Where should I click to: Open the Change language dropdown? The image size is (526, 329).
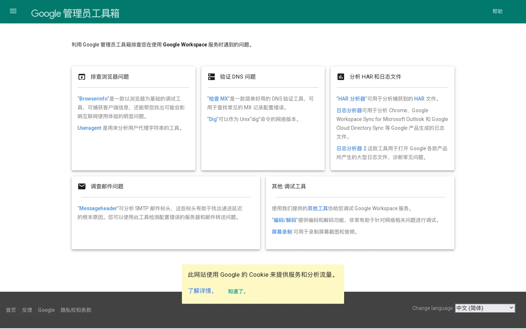pyautogui.click(x=485, y=308)
